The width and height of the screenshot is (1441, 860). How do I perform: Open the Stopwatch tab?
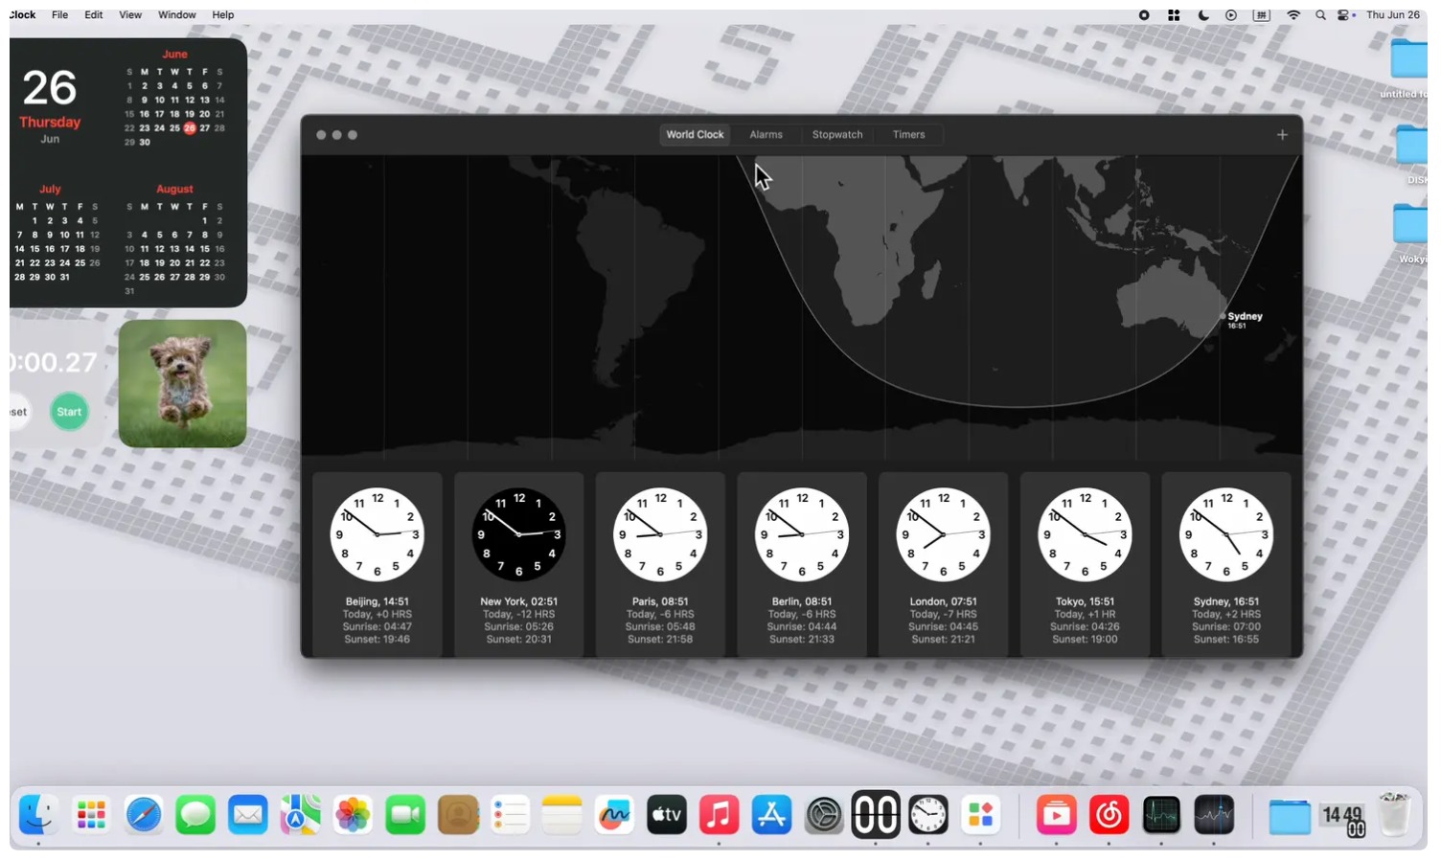coord(836,135)
